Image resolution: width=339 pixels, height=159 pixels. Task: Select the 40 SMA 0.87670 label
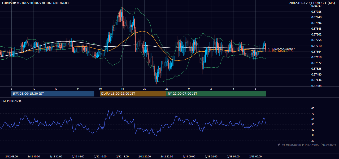coord(281,51)
